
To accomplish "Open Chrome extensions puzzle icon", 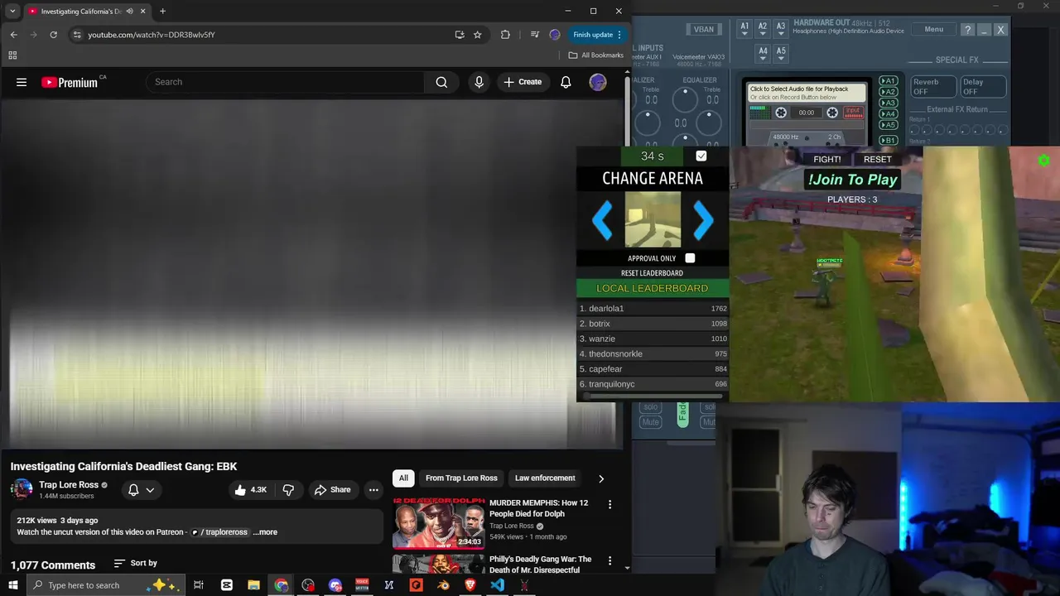I will (x=505, y=35).
